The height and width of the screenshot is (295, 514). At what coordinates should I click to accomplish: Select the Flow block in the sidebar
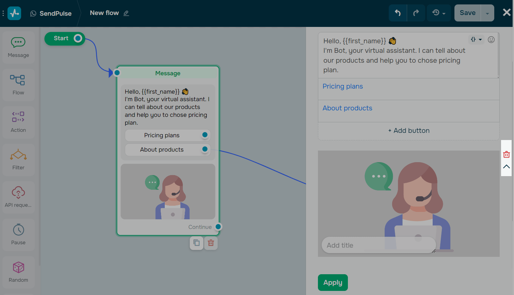point(18,84)
